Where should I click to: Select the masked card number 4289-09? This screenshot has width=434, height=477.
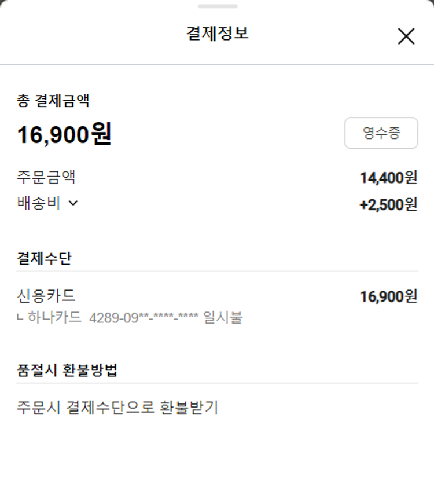pyautogui.click(x=144, y=317)
